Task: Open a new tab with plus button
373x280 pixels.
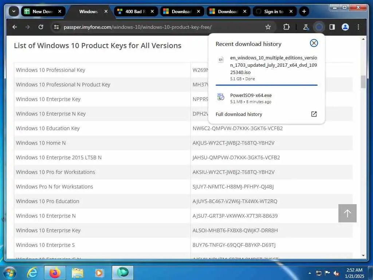Action: pos(304,11)
